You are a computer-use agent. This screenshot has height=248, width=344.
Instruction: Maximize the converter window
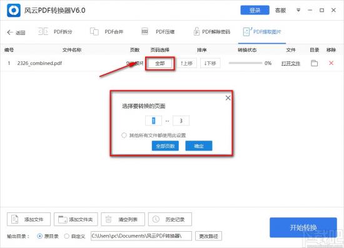[321, 10]
